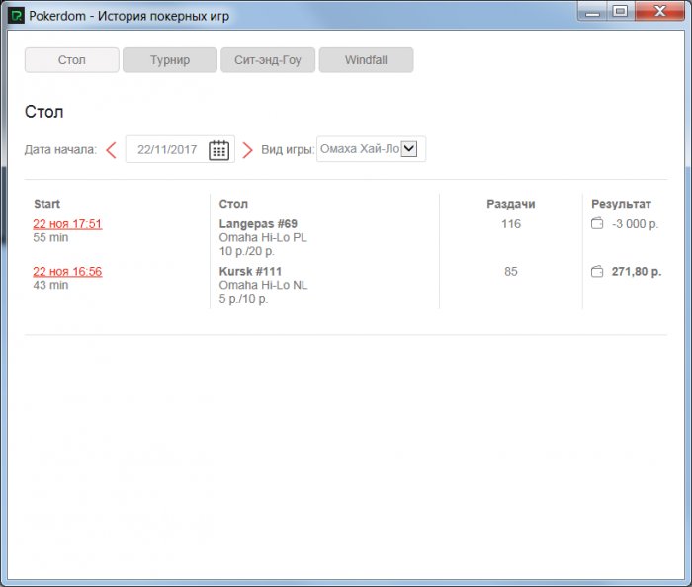Click duration text 43 min
This screenshot has height=587, width=692.
click(50, 285)
